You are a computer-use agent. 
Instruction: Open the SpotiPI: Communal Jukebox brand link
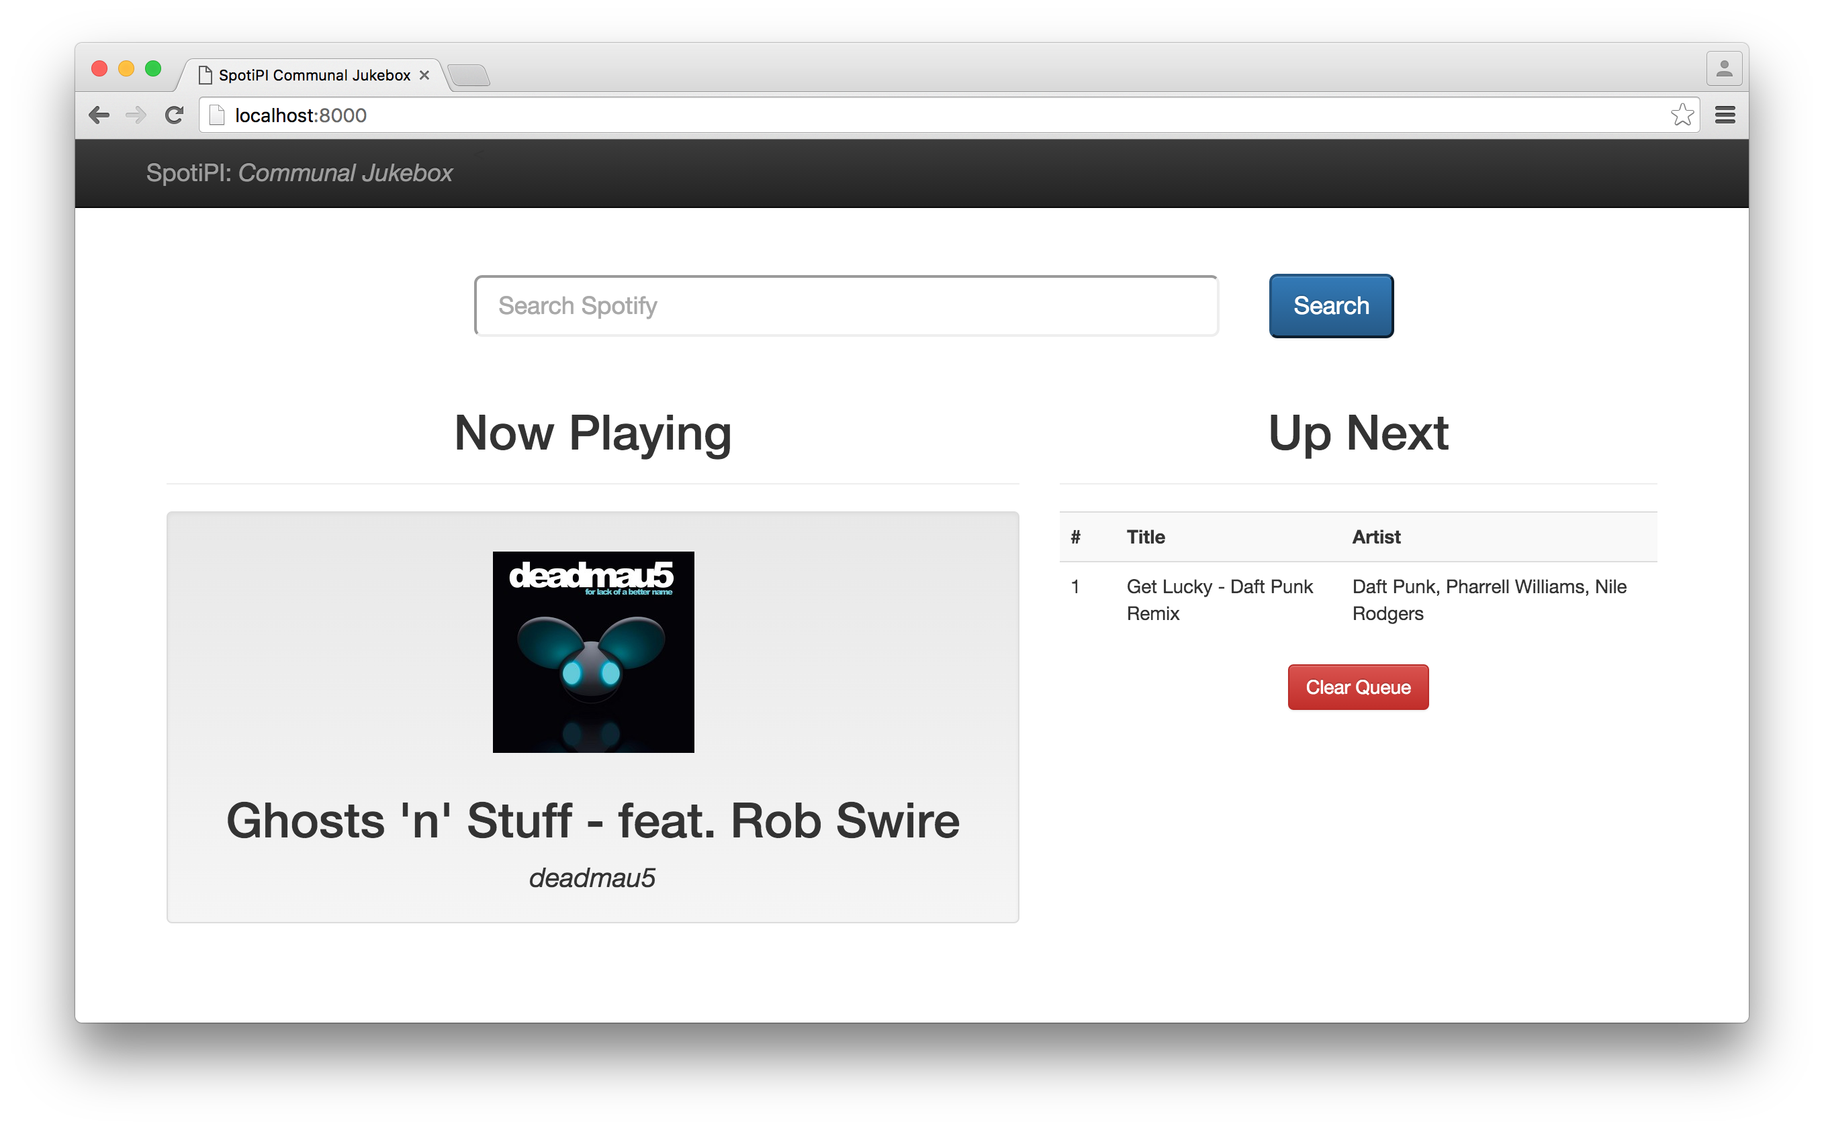(x=299, y=172)
